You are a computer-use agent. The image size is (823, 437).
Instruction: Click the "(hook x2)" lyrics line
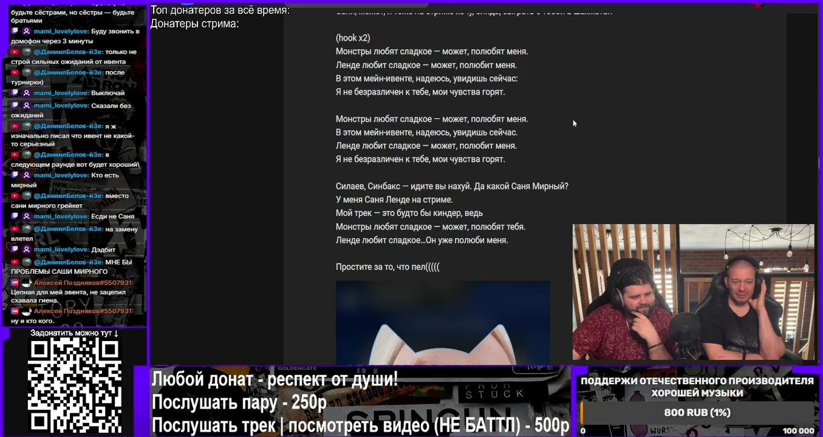click(x=353, y=38)
